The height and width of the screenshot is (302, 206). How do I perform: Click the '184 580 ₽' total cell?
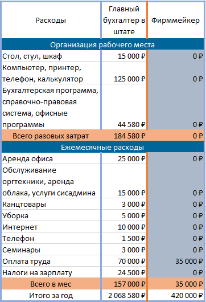pyautogui.click(x=124, y=136)
